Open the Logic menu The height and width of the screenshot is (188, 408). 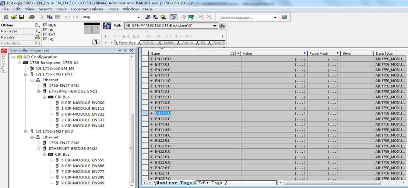pos(61,9)
